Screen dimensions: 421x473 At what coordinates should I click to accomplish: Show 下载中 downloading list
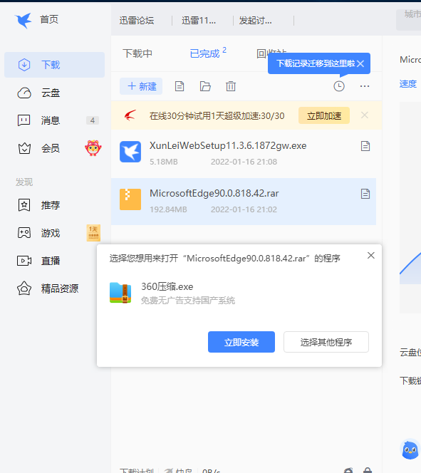coord(137,53)
